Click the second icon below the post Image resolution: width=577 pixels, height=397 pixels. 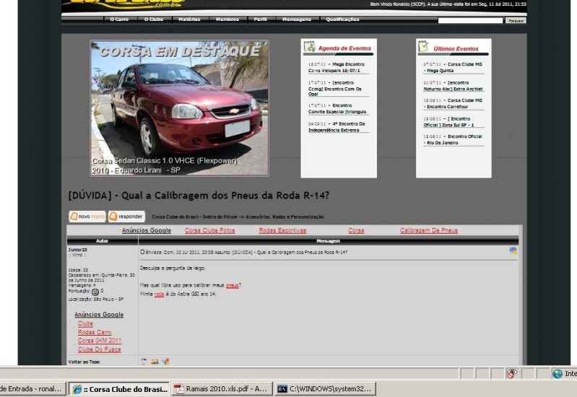(155, 362)
